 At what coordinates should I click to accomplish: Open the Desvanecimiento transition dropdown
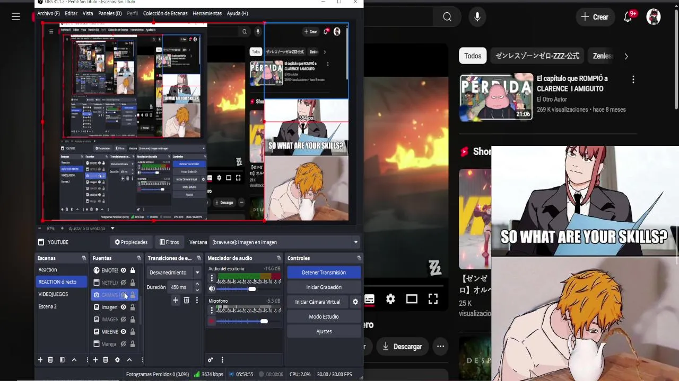[174, 273]
